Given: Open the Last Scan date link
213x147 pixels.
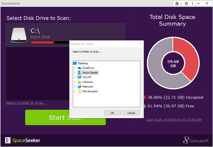Looking at the screenshot, I should (174, 120).
